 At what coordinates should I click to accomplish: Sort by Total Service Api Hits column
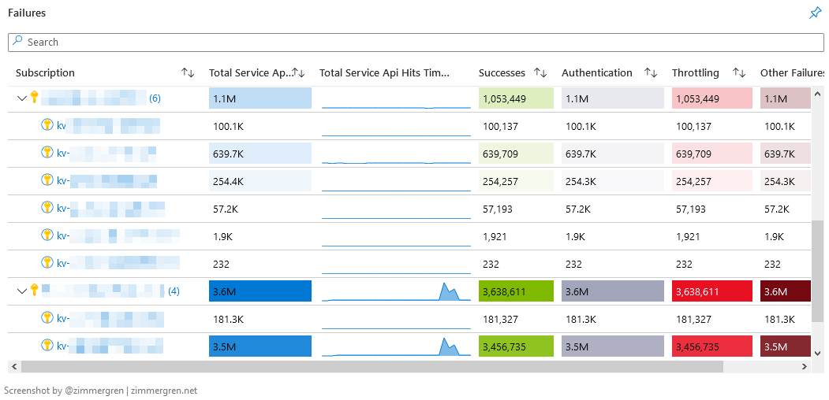click(299, 72)
